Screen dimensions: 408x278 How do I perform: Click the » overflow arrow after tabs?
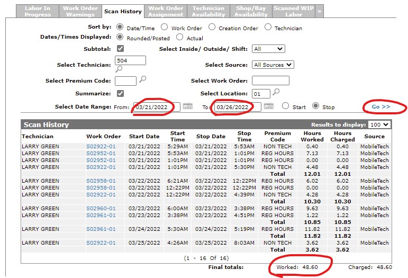pos(319,11)
